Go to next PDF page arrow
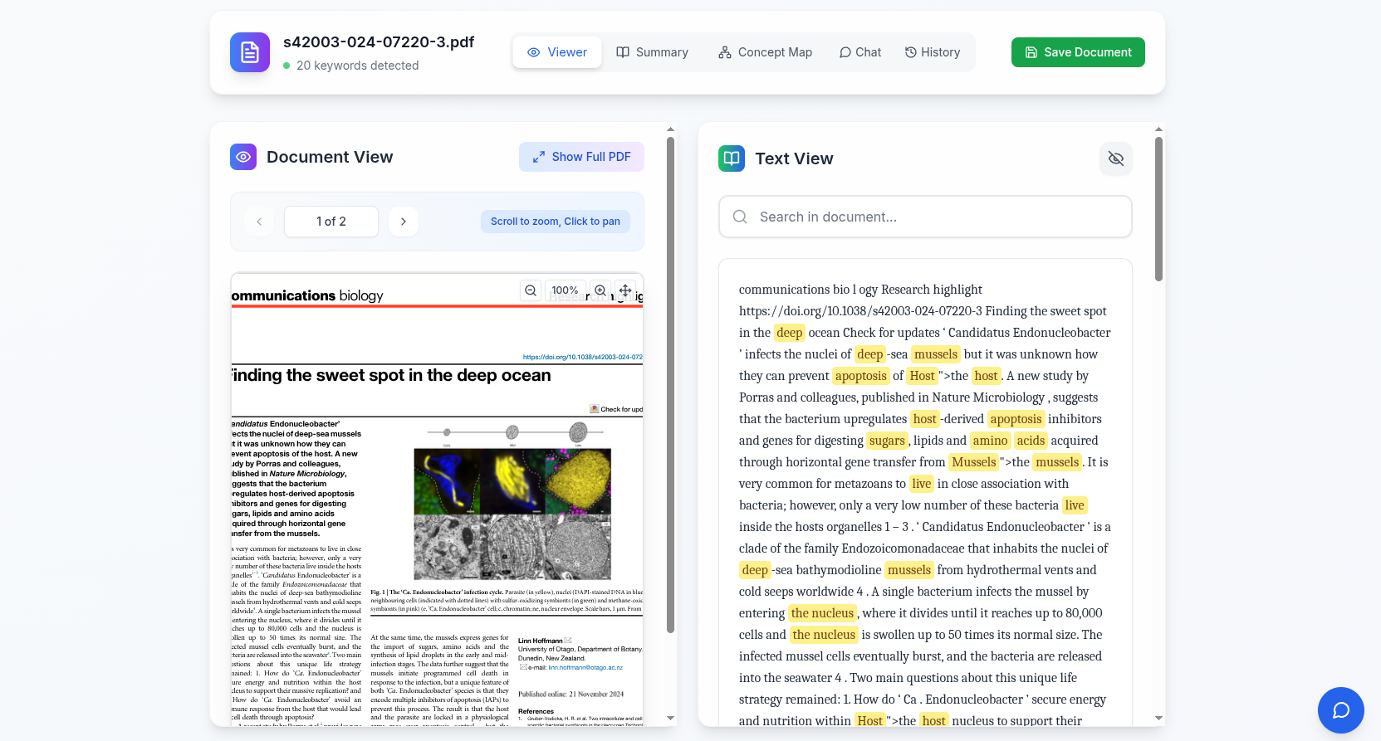This screenshot has height=741, width=1381. (404, 222)
